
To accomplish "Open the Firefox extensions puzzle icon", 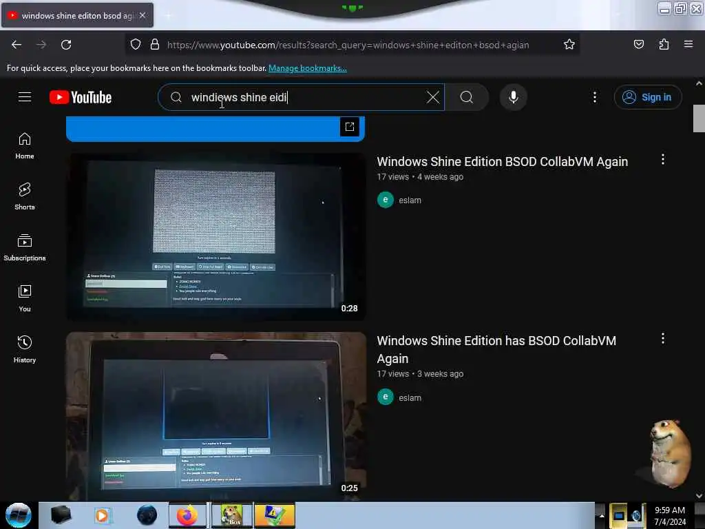I will (664, 44).
